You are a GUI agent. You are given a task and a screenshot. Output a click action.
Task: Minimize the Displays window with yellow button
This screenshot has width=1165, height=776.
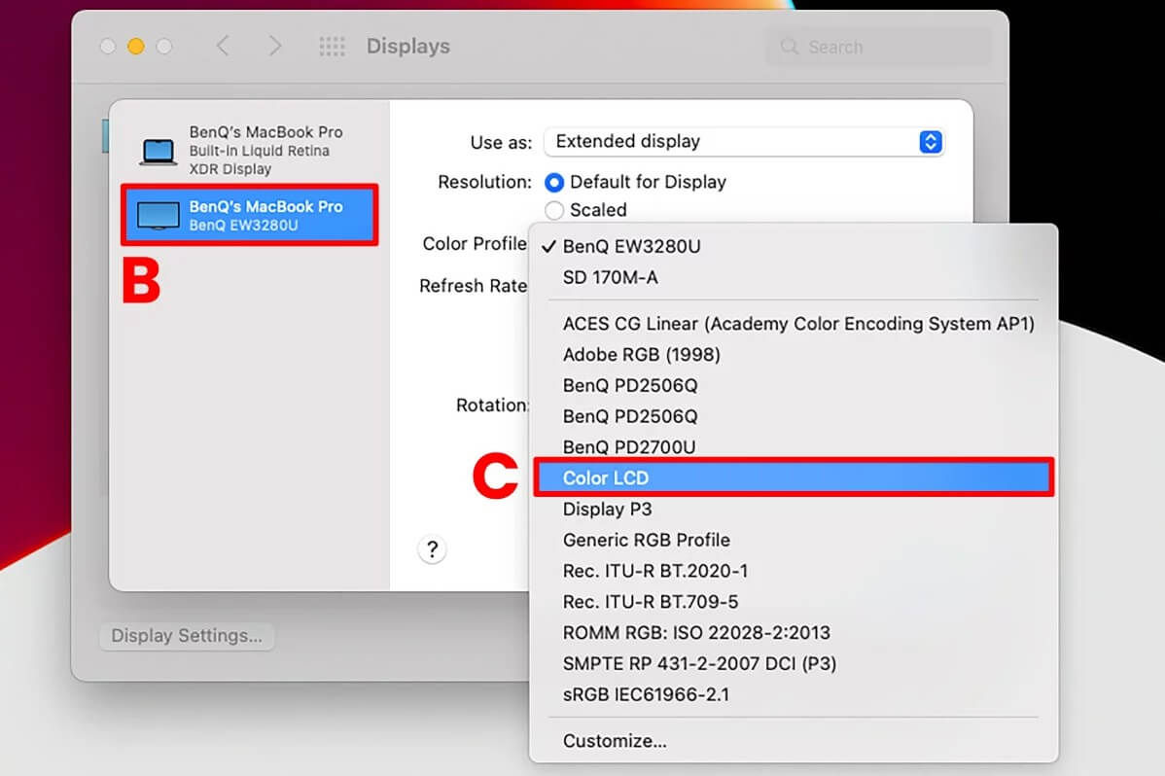tap(136, 46)
